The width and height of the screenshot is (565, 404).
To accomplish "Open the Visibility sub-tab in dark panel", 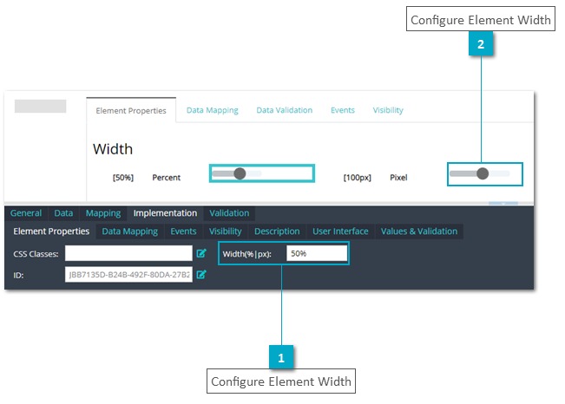I will pos(225,231).
